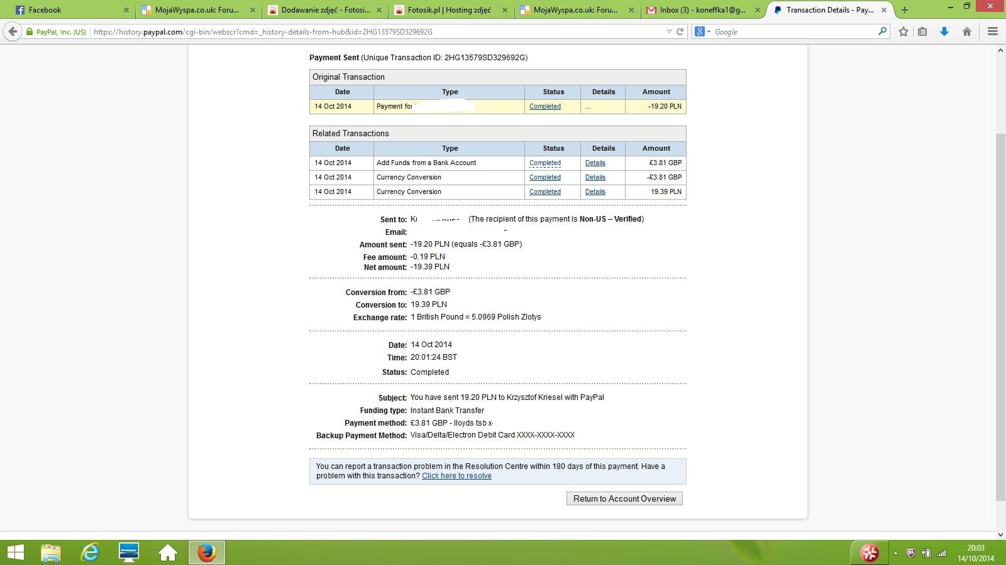
Task: Expand the URL bar history dropdown
Action: [x=669, y=31]
